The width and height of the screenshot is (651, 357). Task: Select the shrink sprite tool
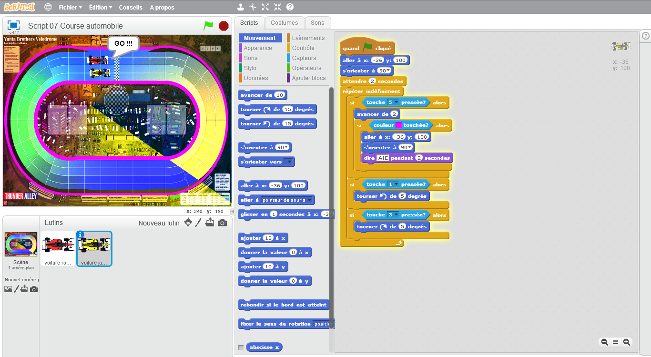278,7
